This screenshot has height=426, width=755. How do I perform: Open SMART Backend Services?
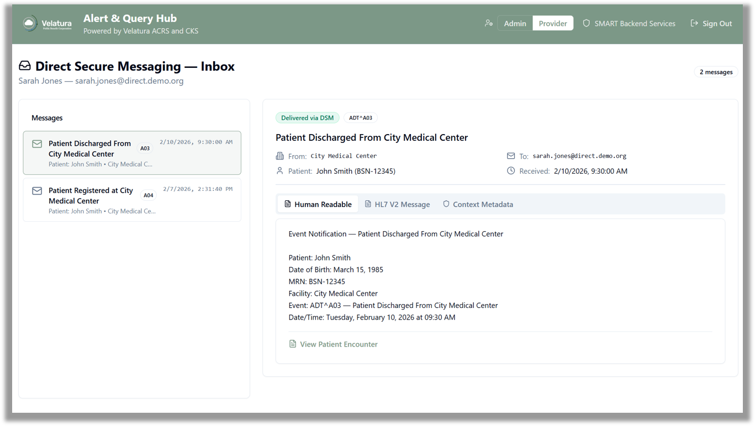[x=629, y=23]
